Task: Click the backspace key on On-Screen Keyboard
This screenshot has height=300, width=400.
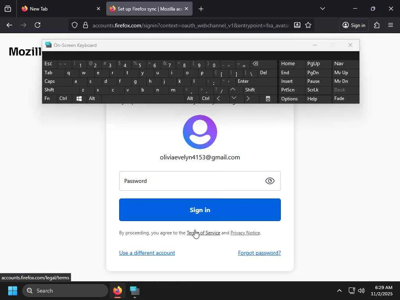Action: (x=264, y=64)
